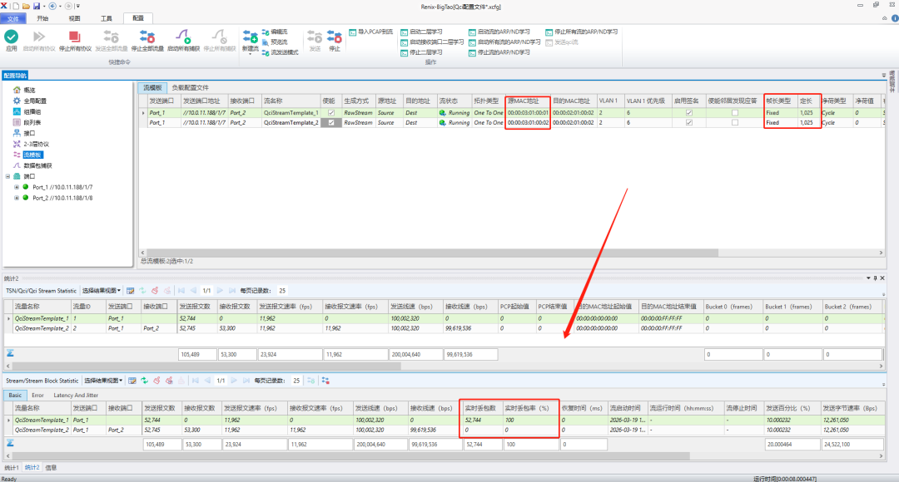Screen dimensions: 899x482
Task: Click the 新建流 new stream icon
Action: pos(250,37)
